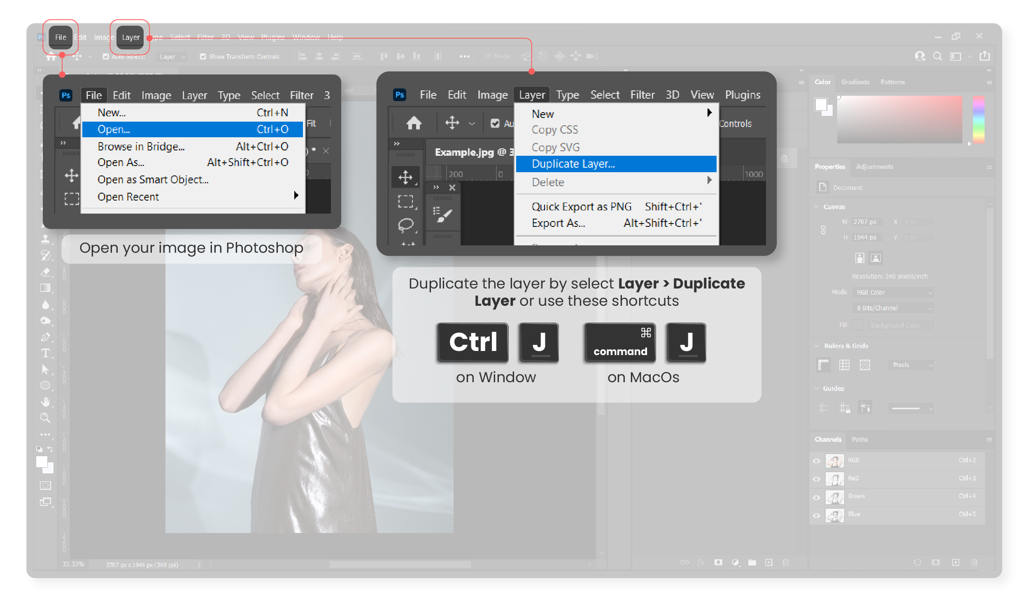The image size is (1029, 600).
Task: Click the Change Screen Mode icon
Action: (46, 502)
